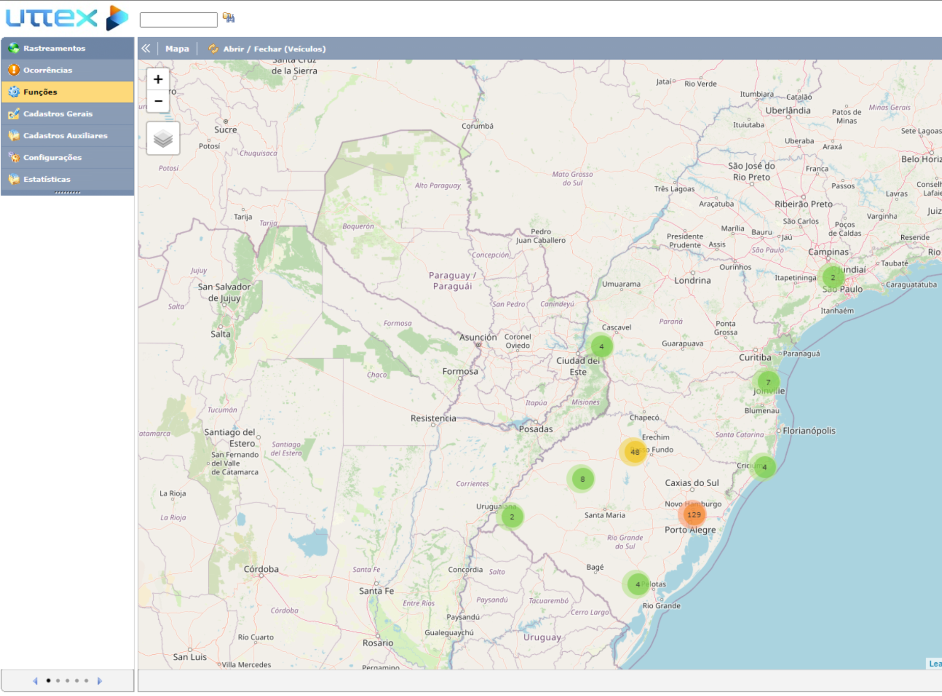
Task: Click the green 2 cluster near São Paulo
Action: click(833, 278)
